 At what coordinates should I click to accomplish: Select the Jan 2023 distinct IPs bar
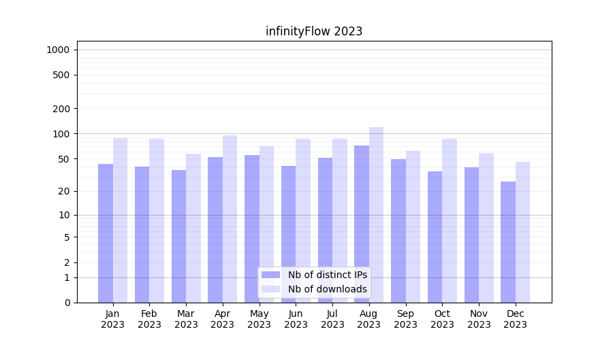tap(106, 233)
